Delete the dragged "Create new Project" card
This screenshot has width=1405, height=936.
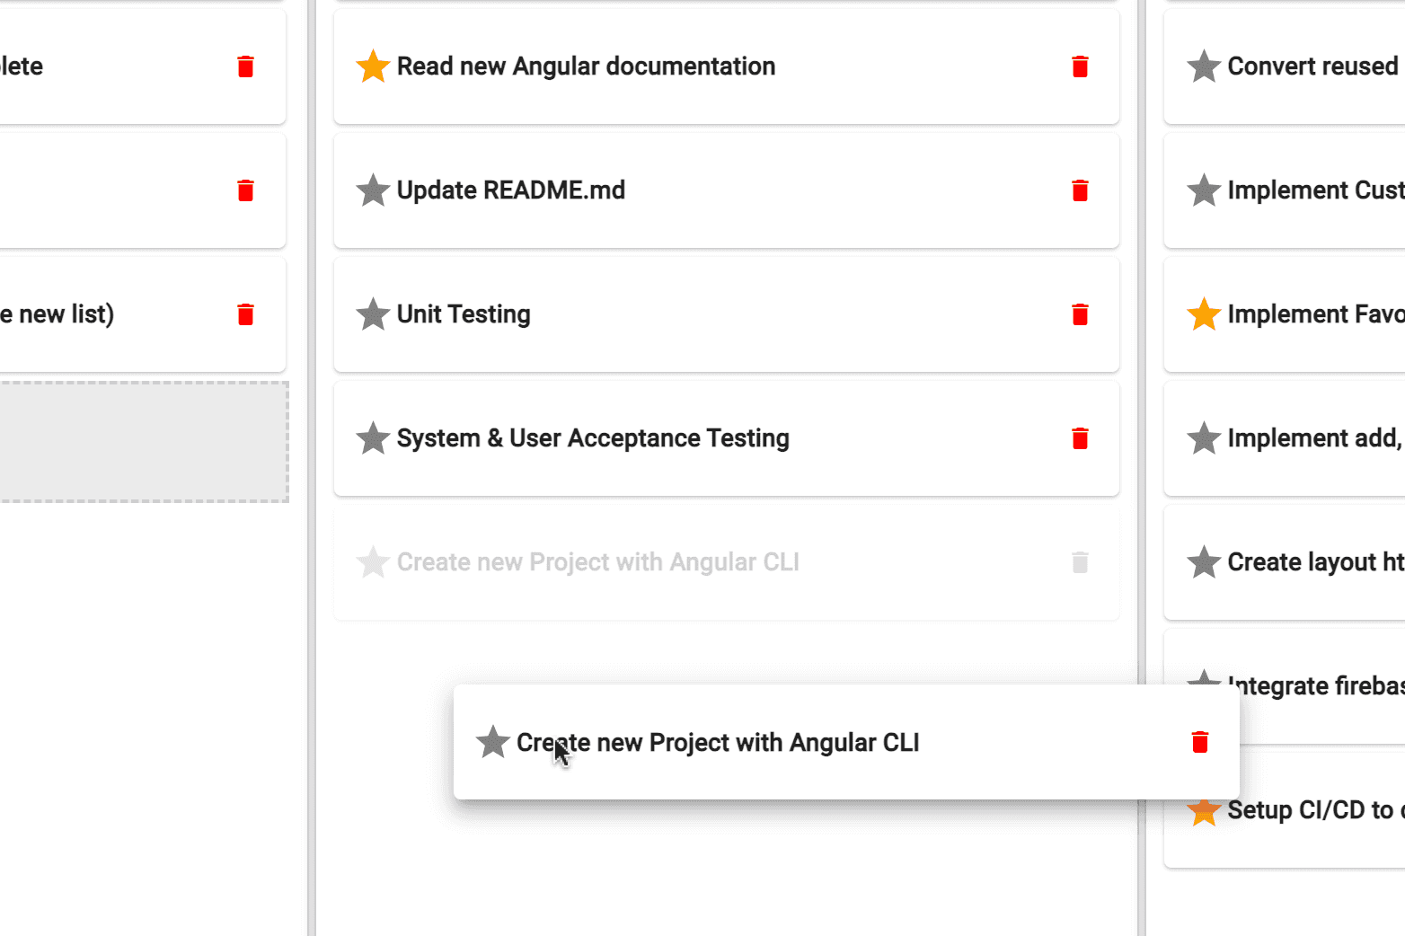coord(1199,742)
